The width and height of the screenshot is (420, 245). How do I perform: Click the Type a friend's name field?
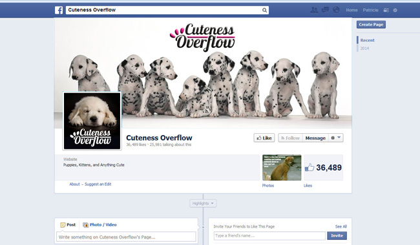269,235
